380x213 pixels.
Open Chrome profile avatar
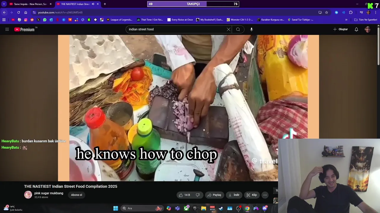point(369,12)
